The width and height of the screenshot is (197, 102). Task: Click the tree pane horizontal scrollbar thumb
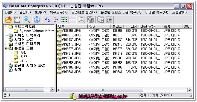[x=26, y=90]
